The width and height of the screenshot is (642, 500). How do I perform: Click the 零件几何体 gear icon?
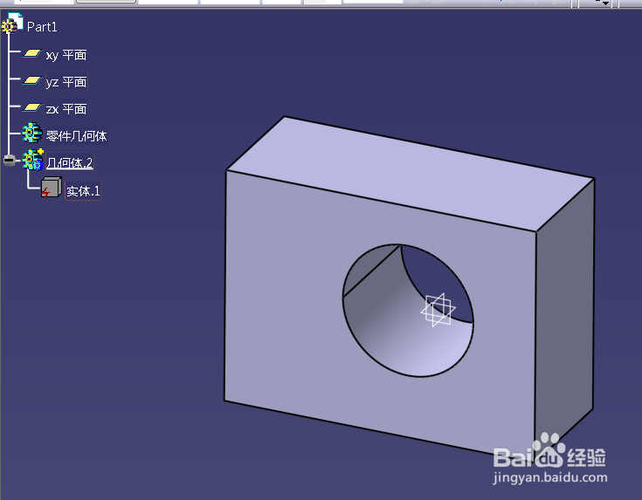click(x=32, y=133)
